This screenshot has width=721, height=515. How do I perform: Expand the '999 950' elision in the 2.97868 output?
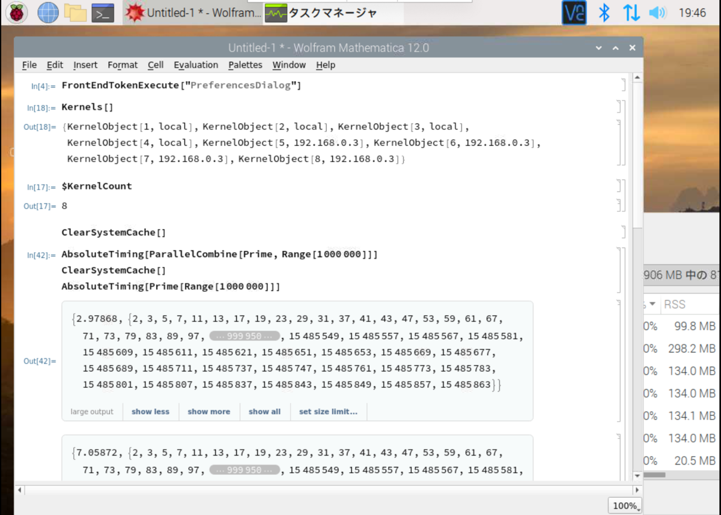click(245, 336)
